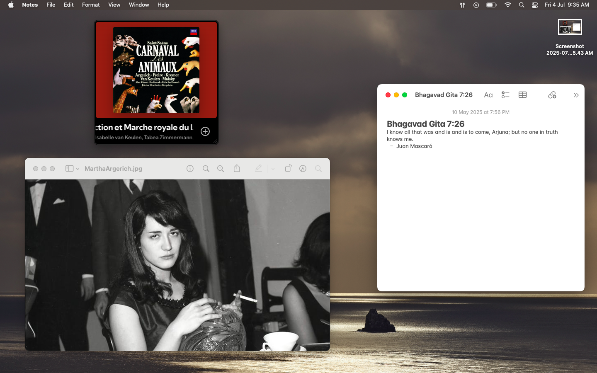Click the MarthaArgerich.jpg window title
Screen dimensions: 597x373
[x=113, y=169]
